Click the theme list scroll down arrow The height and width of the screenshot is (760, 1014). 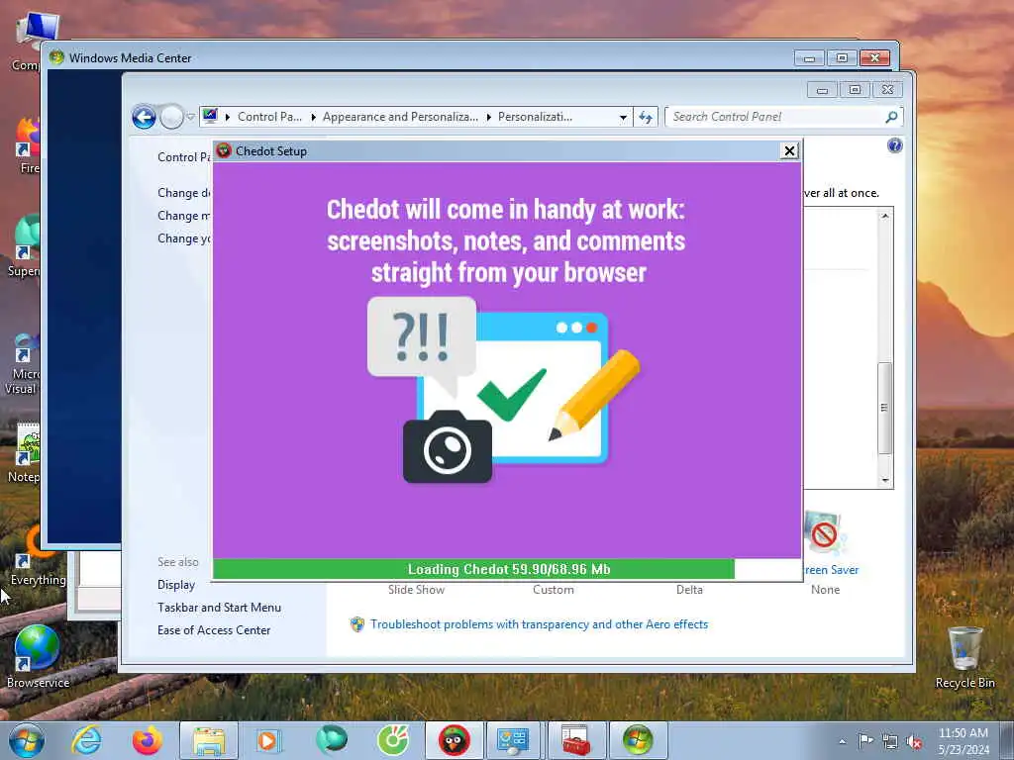[x=885, y=481]
